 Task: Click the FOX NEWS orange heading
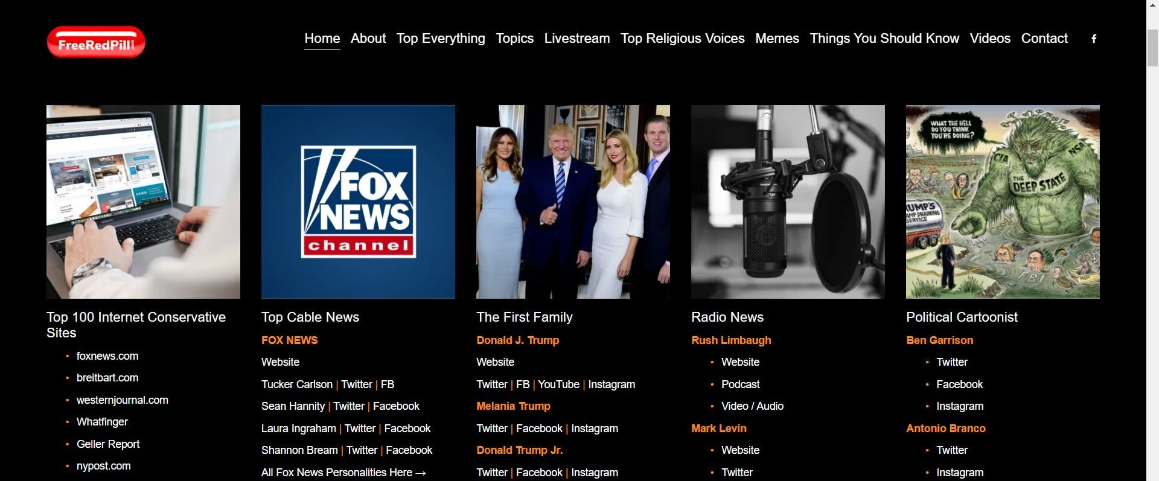point(290,340)
